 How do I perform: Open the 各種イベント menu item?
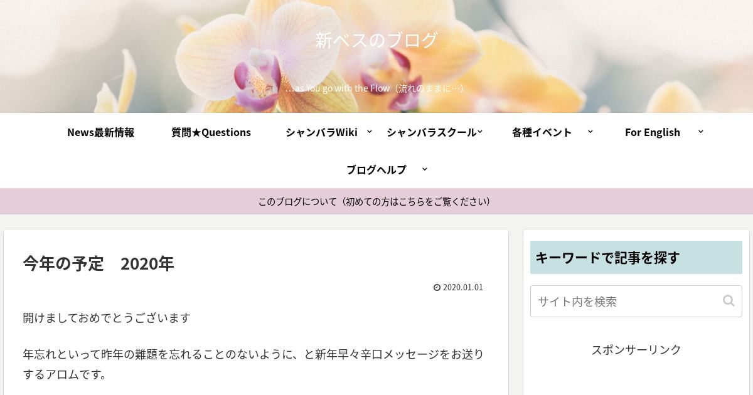542,132
